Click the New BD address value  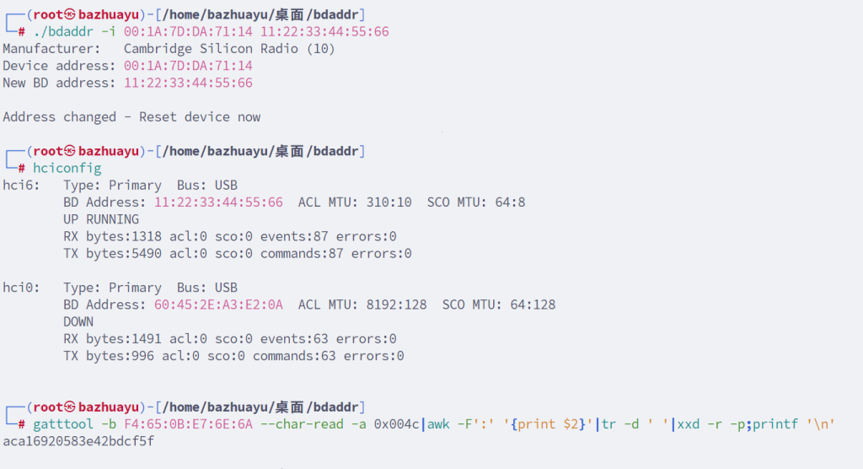[x=188, y=83]
